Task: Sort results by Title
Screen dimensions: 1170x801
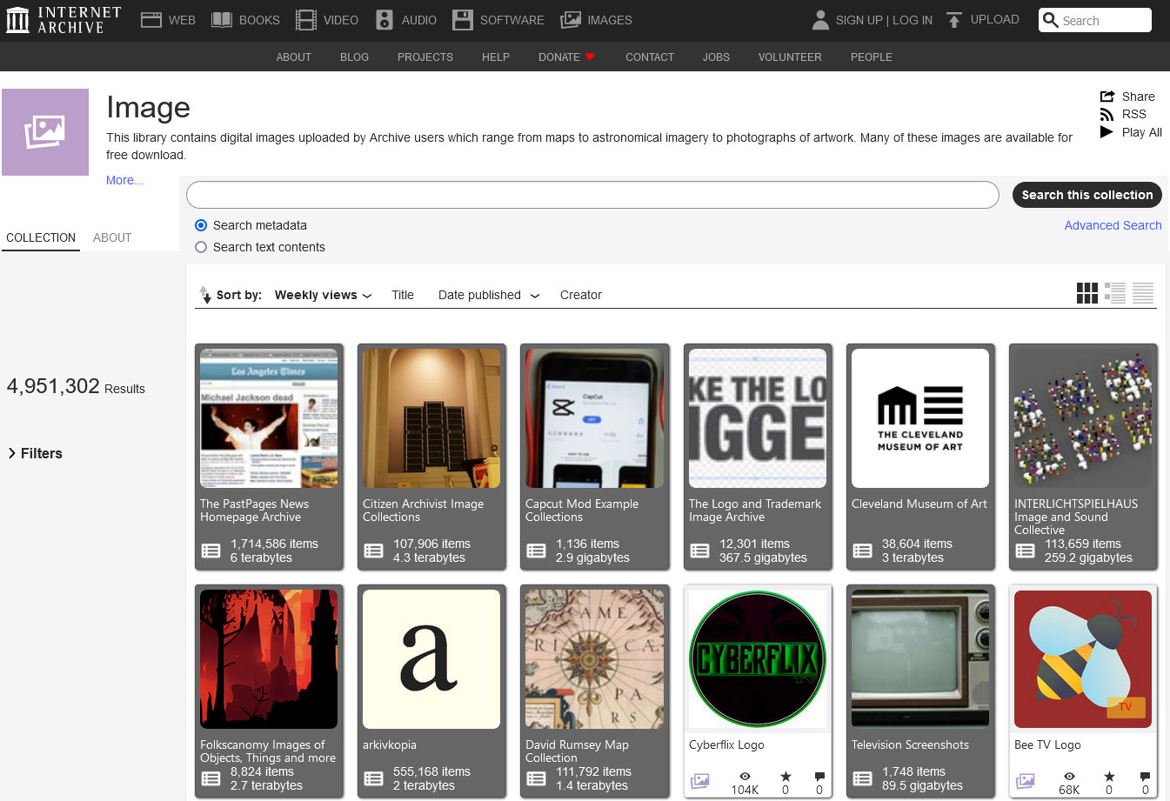Action: 403,295
